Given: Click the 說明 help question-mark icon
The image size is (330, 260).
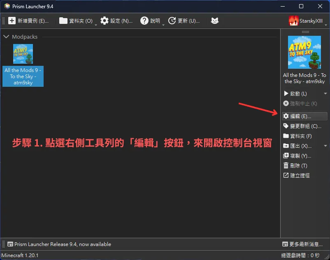Looking at the screenshot, I should point(144,21).
